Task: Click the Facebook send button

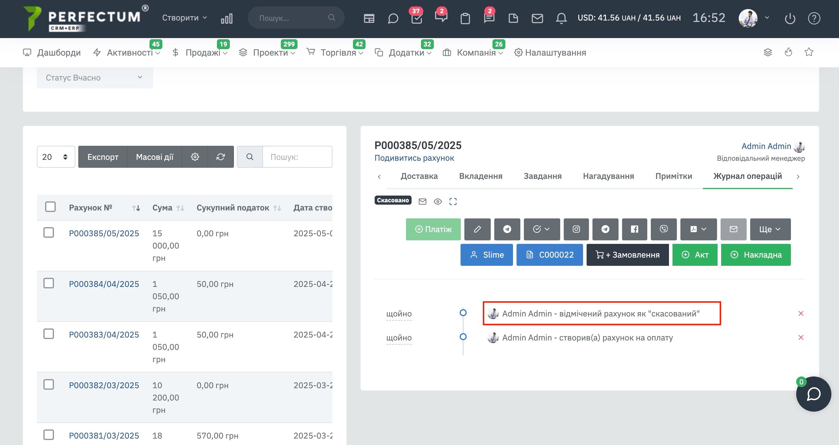Action: [x=634, y=229]
